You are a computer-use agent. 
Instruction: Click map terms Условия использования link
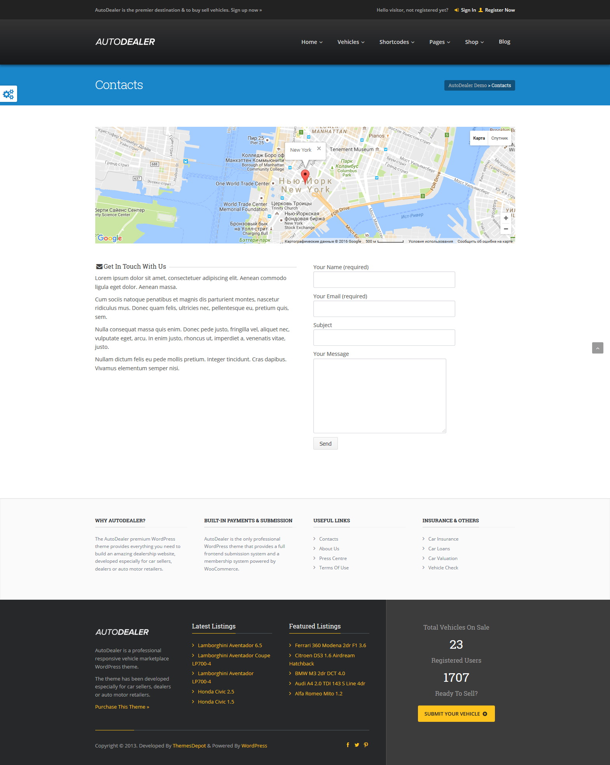(431, 241)
